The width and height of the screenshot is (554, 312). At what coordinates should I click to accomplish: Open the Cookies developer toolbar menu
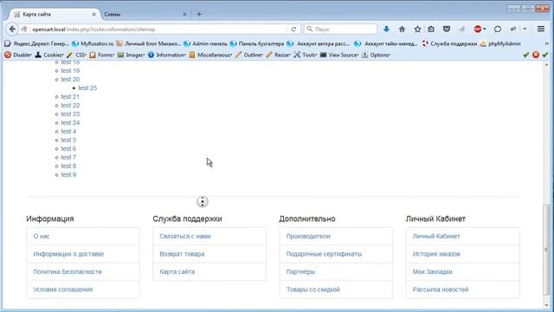click(x=49, y=55)
